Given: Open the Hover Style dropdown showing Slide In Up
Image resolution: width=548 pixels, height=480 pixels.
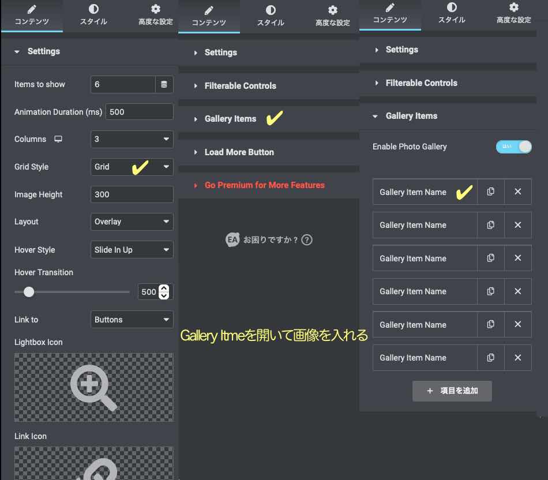Looking at the screenshot, I should pyautogui.click(x=132, y=250).
